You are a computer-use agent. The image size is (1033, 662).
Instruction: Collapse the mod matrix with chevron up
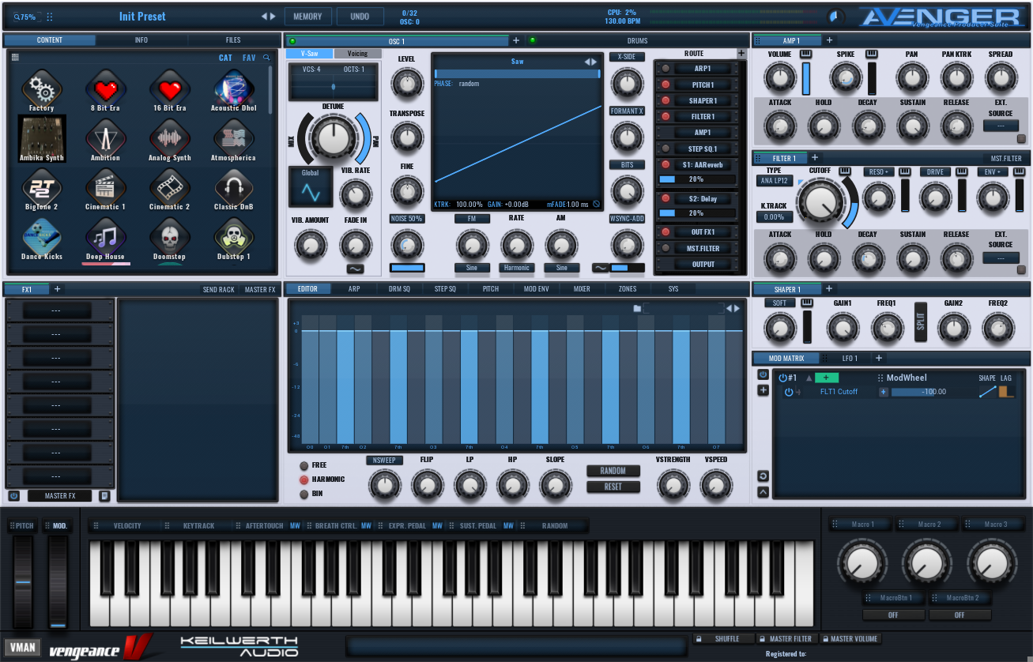(763, 492)
